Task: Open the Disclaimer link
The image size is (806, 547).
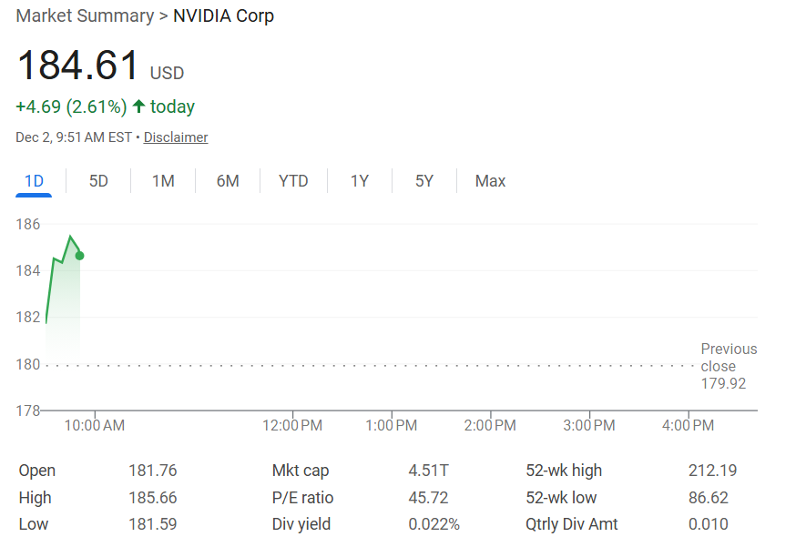Action: click(176, 137)
